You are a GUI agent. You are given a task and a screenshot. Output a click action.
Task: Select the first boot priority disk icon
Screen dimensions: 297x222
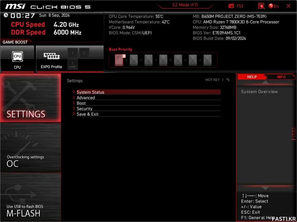(119, 60)
